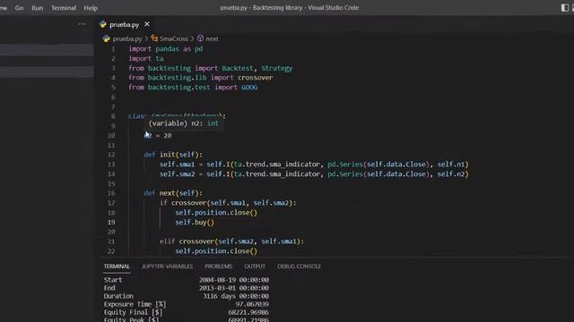Click the elif crossover statement on line 21
This screenshot has width=574, height=322.
click(x=231, y=241)
